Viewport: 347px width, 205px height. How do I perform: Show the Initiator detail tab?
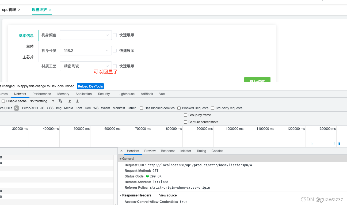point(186,151)
